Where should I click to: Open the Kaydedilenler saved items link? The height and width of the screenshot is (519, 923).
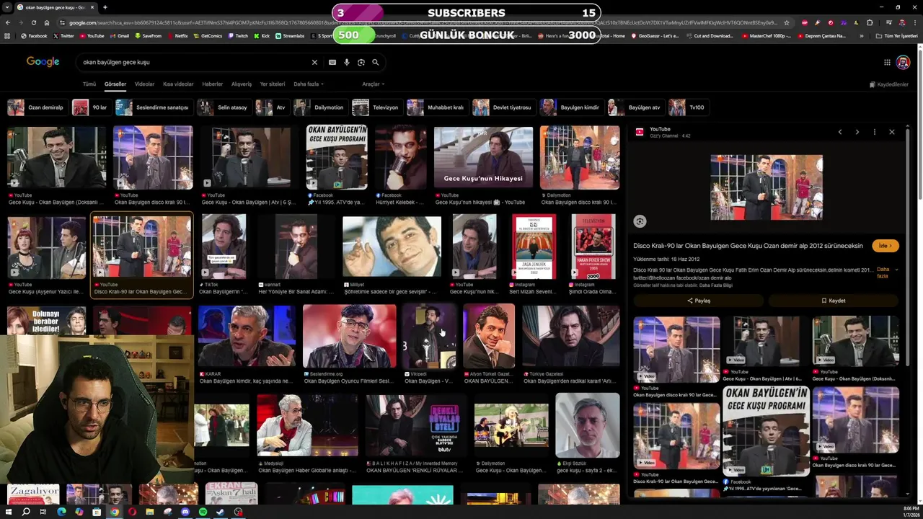(888, 84)
